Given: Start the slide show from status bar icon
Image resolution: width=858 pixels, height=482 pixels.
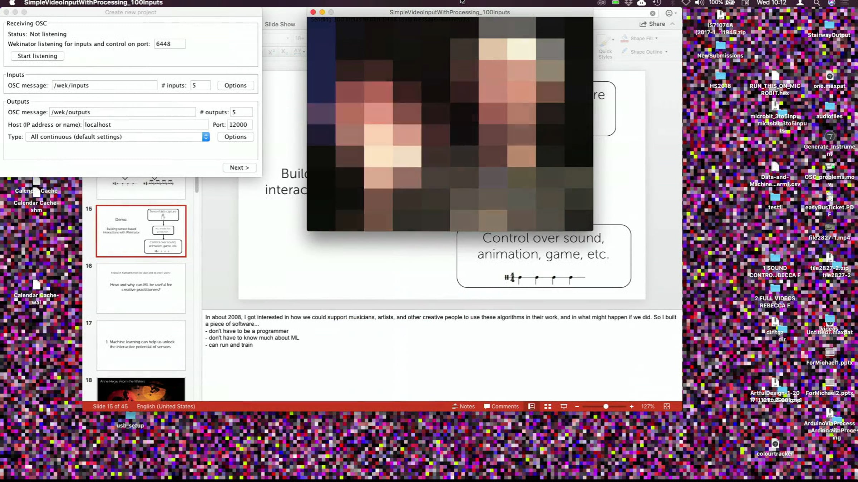Looking at the screenshot, I should [564, 406].
